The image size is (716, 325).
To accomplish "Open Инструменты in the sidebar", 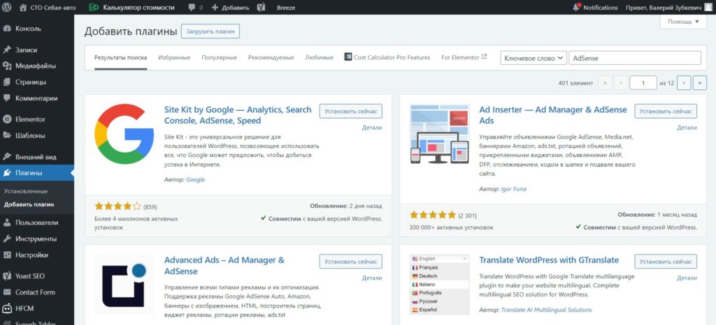I will (x=36, y=239).
